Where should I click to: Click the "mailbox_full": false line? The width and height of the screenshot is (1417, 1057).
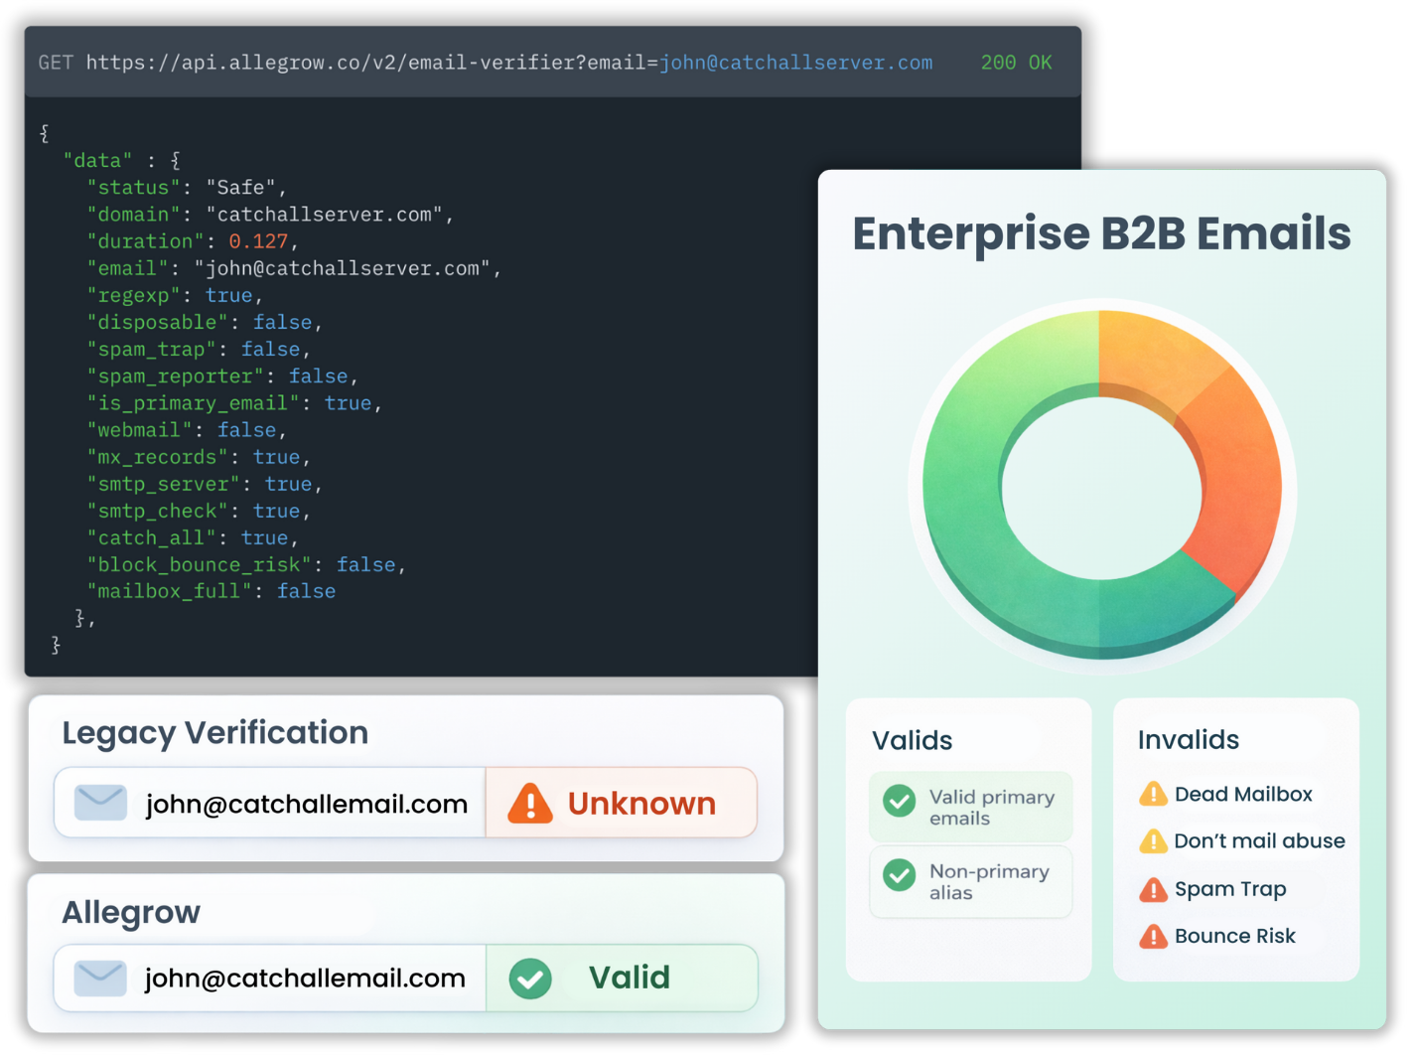[212, 591]
